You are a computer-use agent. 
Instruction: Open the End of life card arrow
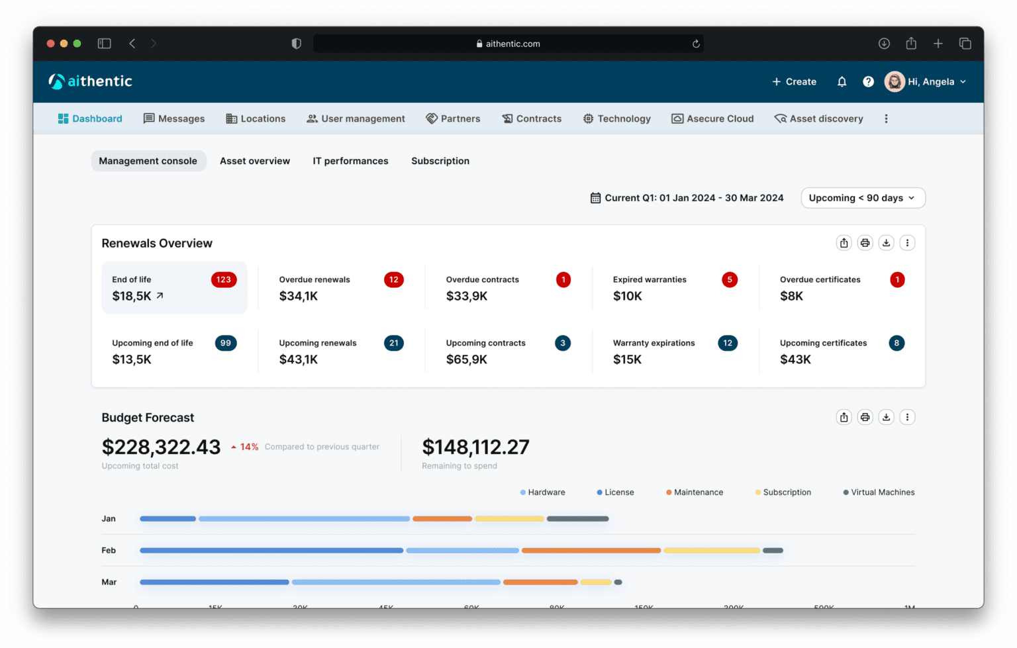(x=160, y=296)
